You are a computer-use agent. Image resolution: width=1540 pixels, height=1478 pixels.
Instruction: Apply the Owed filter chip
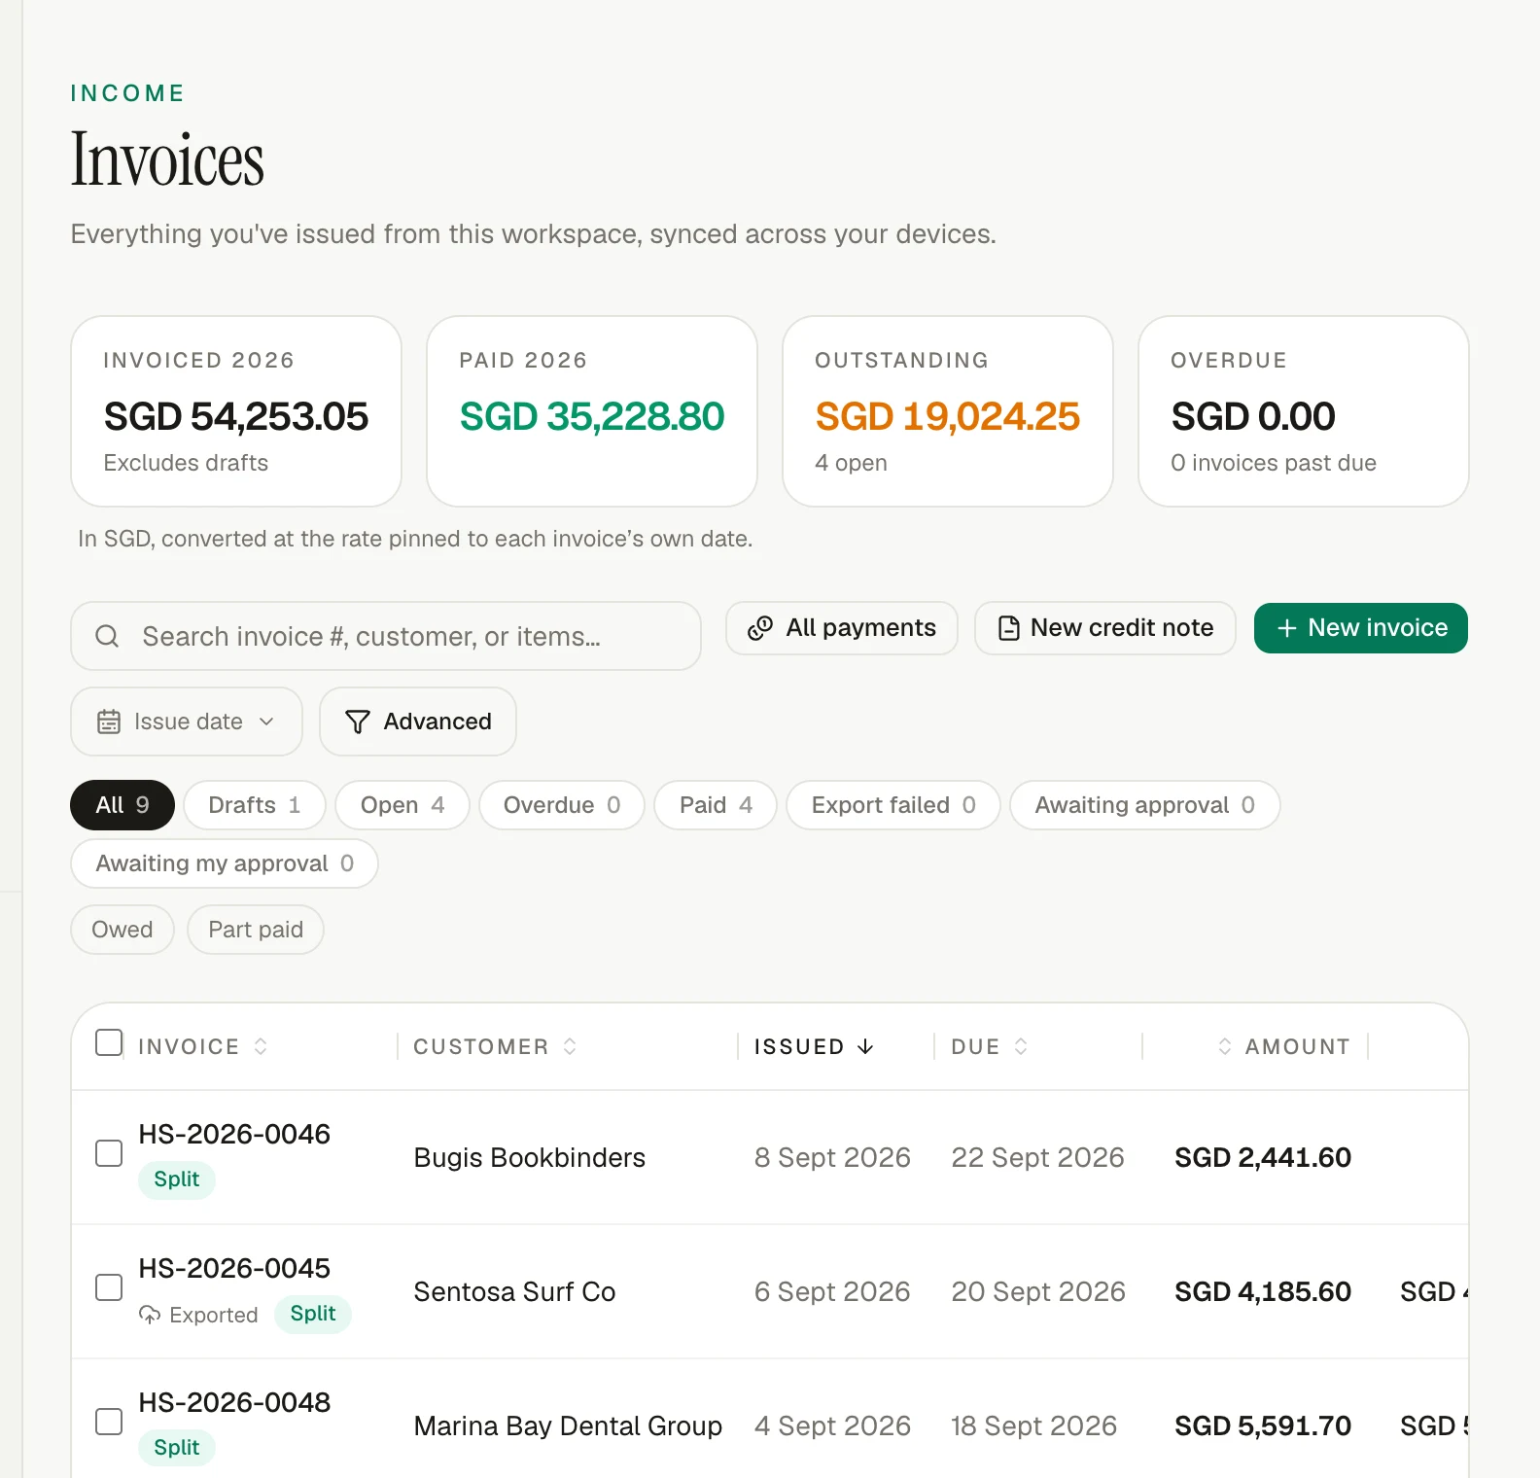(122, 930)
